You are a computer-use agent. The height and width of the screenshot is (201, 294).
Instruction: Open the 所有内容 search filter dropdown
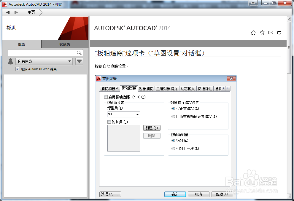70,61
